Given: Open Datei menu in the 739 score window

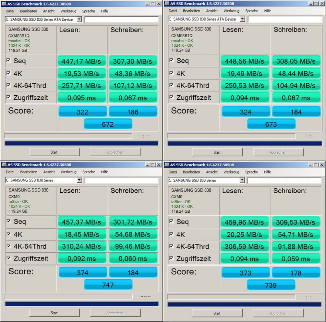Looking at the screenshot, I should click(x=173, y=172).
